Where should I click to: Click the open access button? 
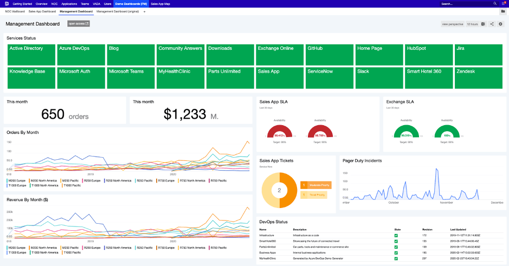pyautogui.click(x=79, y=24)
